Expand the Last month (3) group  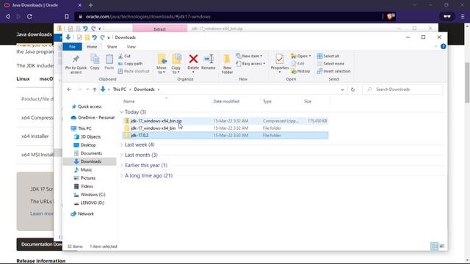coord(122,155)
